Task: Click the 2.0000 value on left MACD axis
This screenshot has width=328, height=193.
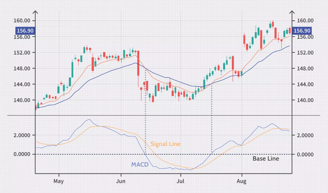Action: [x=22, y=135]
